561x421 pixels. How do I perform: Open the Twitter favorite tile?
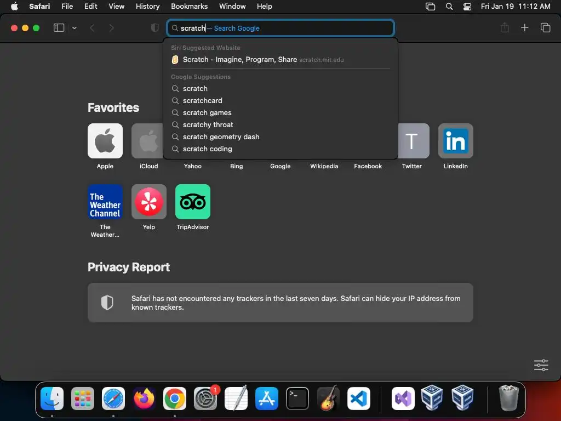(414, 141)
